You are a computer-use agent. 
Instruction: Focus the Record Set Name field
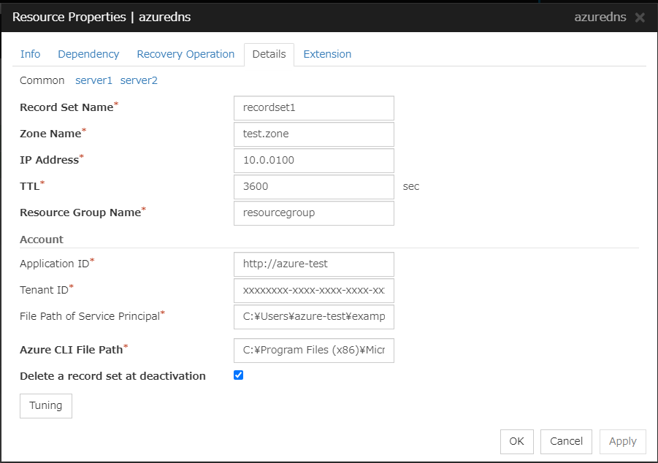(313, 107)
